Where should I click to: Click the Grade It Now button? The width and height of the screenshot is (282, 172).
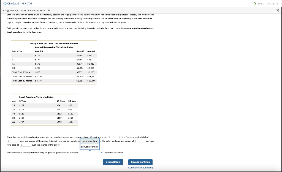tap(113, 162)
